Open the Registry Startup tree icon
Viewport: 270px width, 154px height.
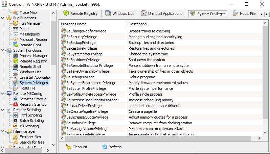coord(16,104)
